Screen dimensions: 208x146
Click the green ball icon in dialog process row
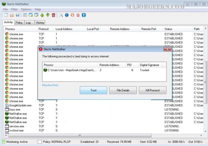pos(45,70)
